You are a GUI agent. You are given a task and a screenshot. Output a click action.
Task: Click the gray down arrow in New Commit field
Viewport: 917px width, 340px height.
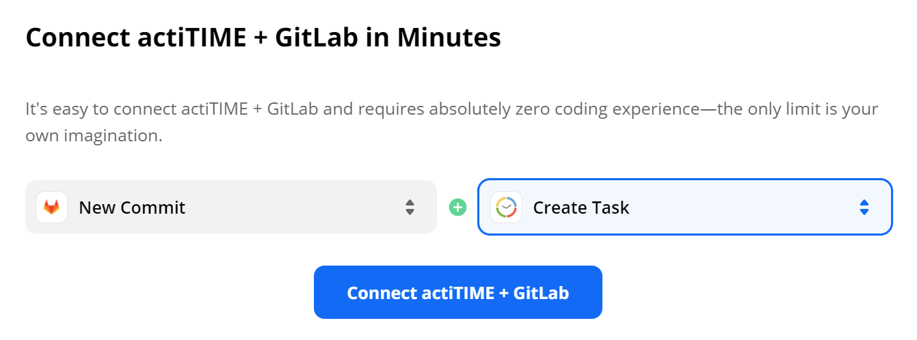(410, 212)
